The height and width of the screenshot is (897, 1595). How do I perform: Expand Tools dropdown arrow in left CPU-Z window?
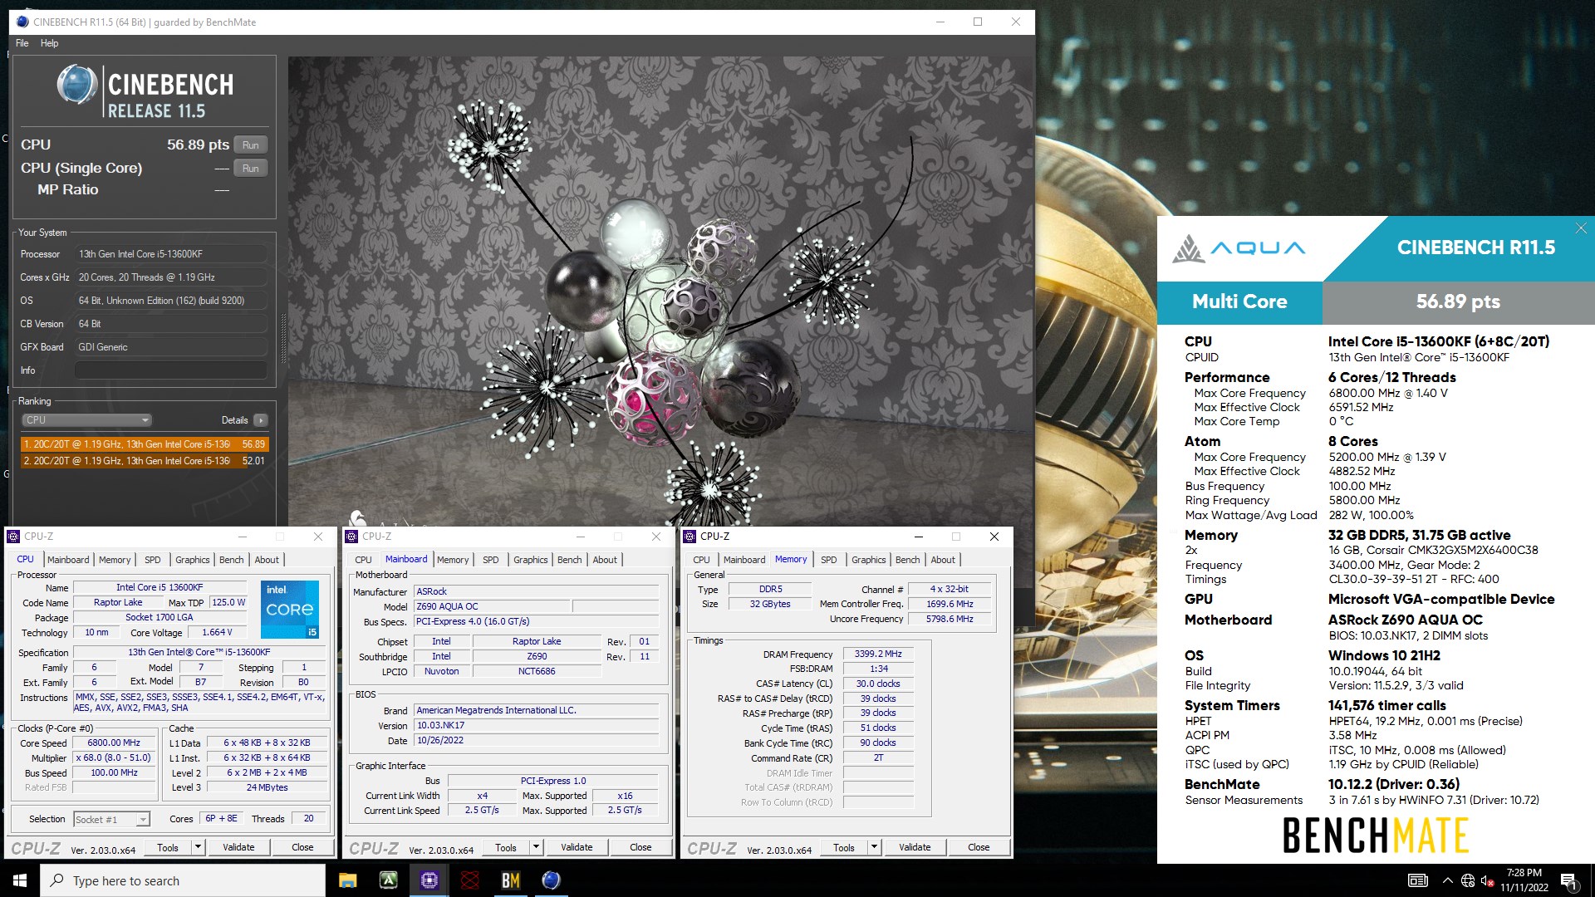pyautogui.click(x=198, y=847)
